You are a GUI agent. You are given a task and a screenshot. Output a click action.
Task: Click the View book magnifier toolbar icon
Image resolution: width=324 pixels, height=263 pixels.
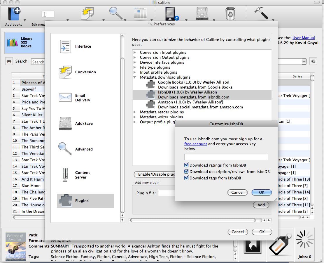116,13
